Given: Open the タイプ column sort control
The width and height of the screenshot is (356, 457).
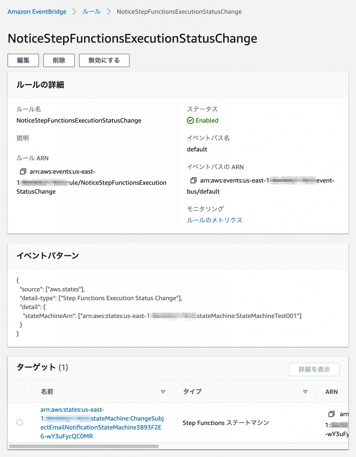Looking at the screenshot, I should (x=305, y=392).
